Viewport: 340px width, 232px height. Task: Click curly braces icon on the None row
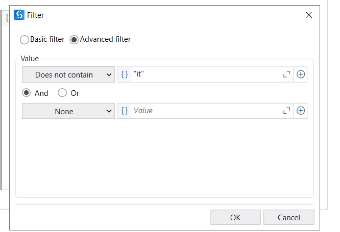click(x=125, y=111)
